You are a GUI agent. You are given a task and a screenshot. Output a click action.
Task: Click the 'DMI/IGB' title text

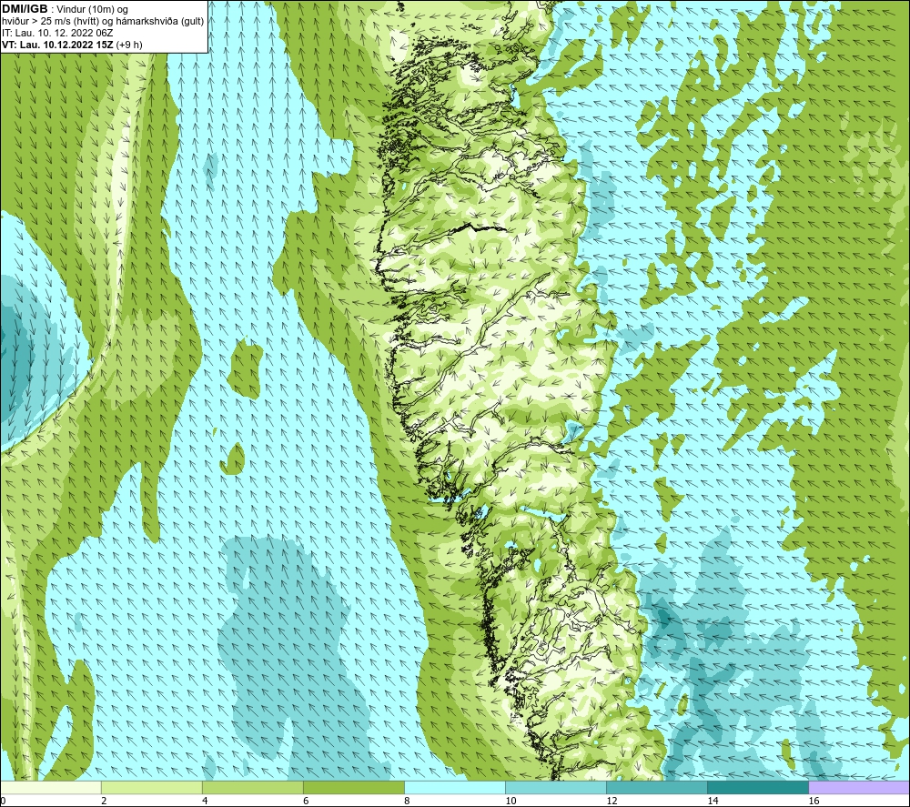25,9
